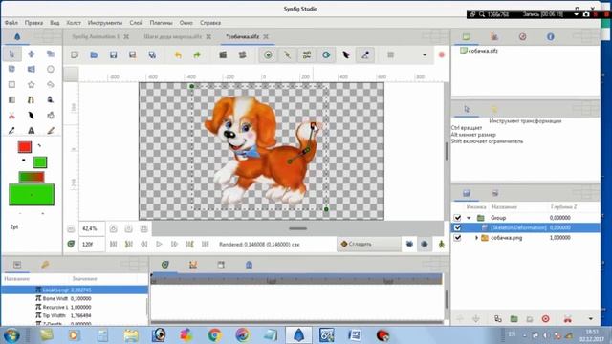Screen dimensions: 612x344
Task: Switch to the Synfig Animation 1 document tab
Action: click(96, 36)
